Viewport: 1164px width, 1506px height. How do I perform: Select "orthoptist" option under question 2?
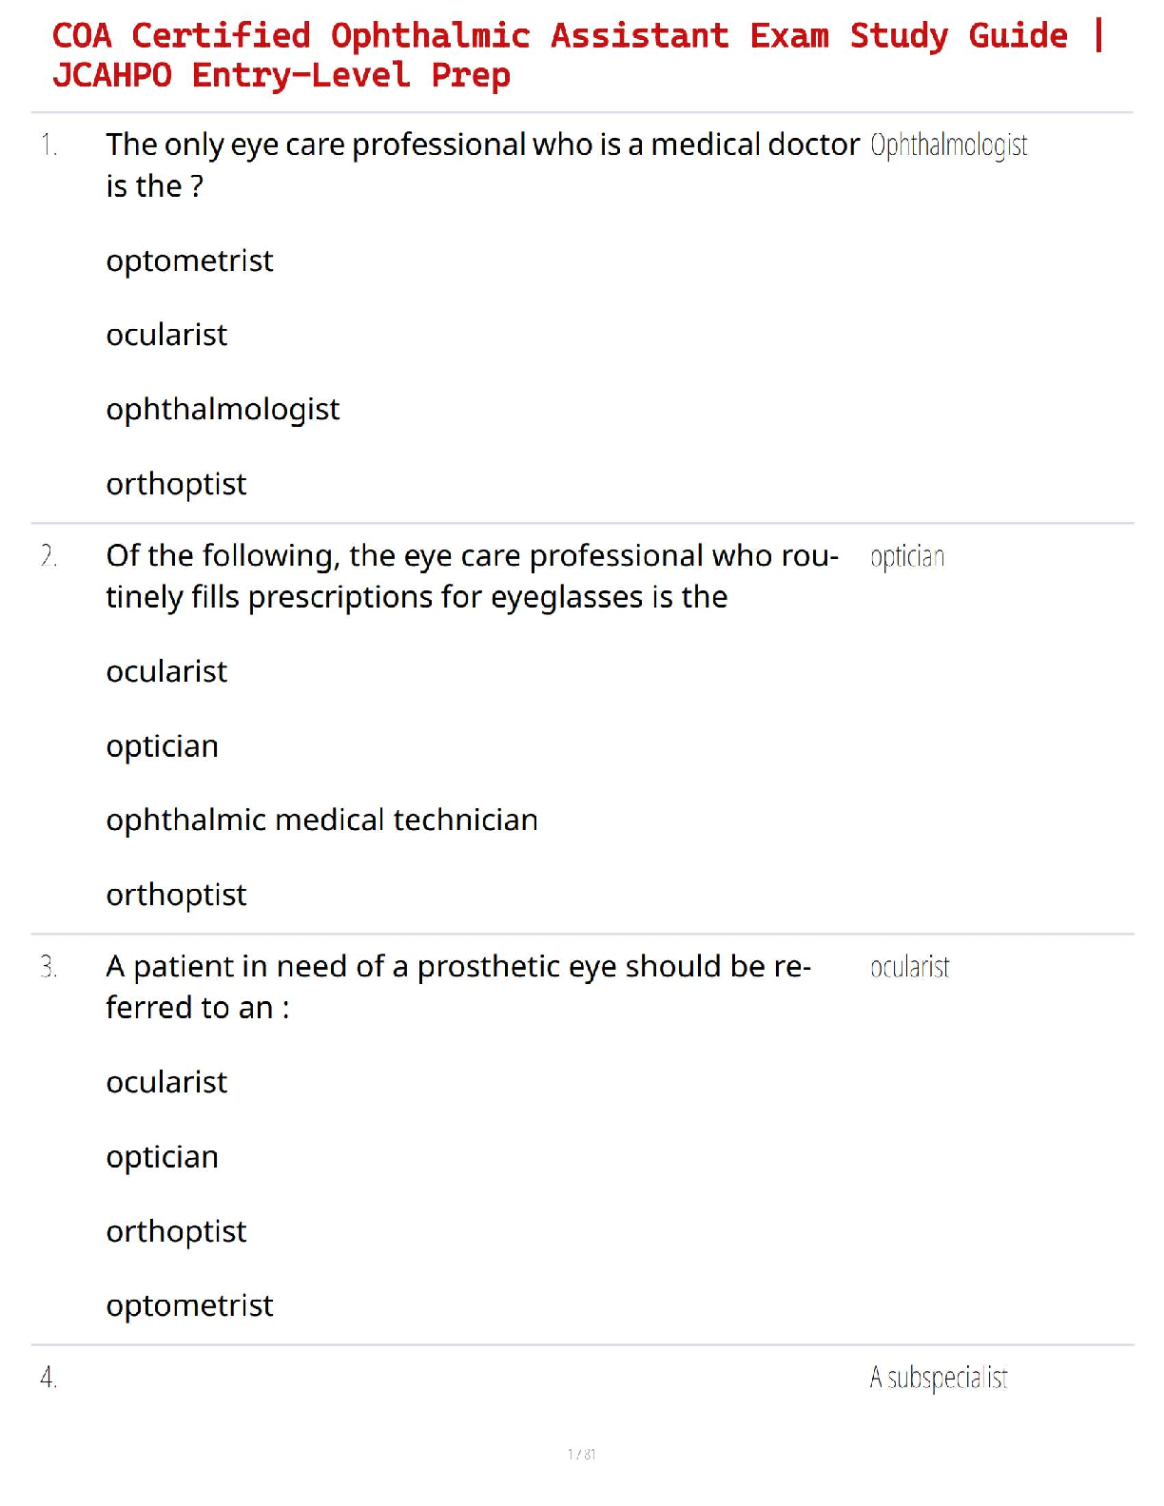click(176, 895)
